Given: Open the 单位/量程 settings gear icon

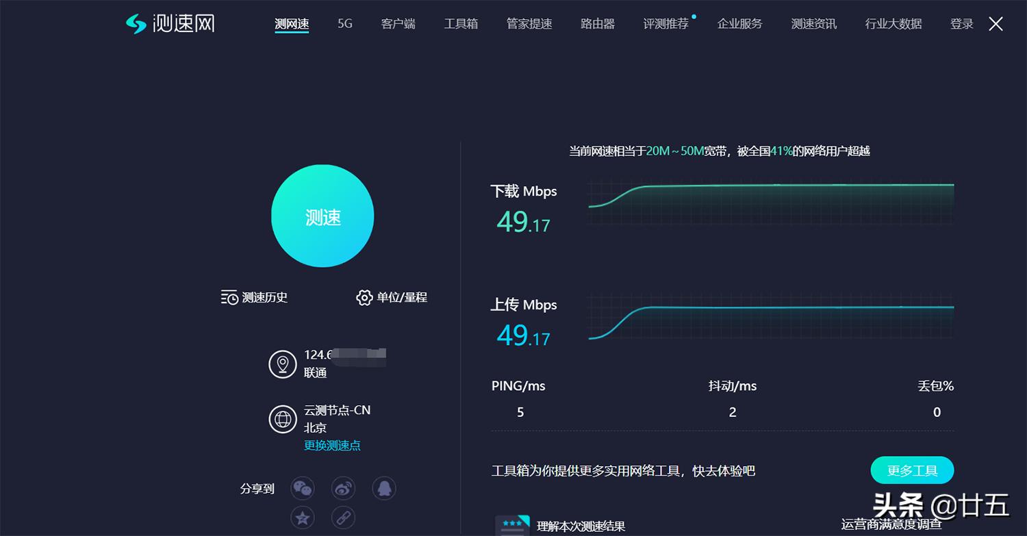Looking at the screenshot, I should click(x=364, y=297).
